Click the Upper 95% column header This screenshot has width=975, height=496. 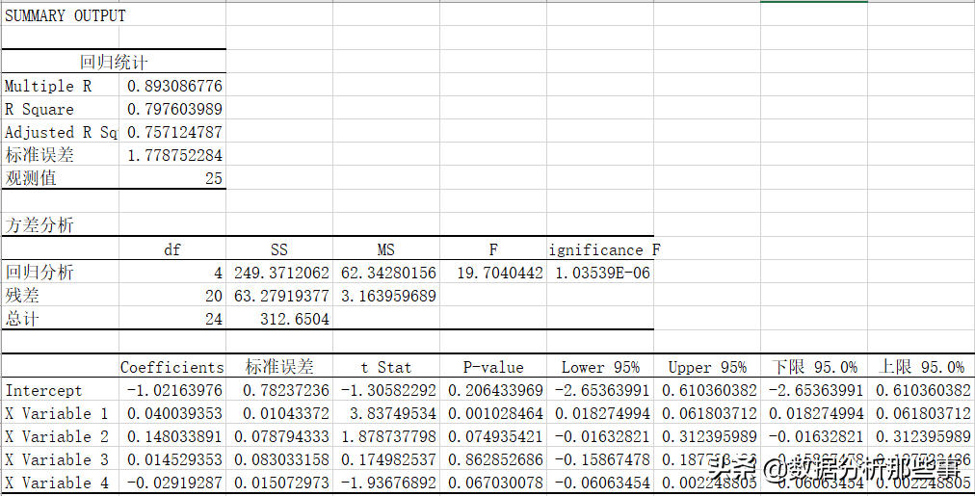coord(707,367)
